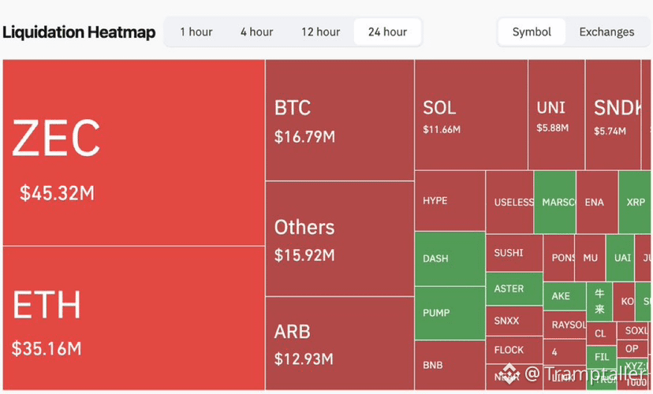653x394 pixels.
Task: Select the 24 hour timeframe tab
Action: pyautogui.click(x=387, y=32)
